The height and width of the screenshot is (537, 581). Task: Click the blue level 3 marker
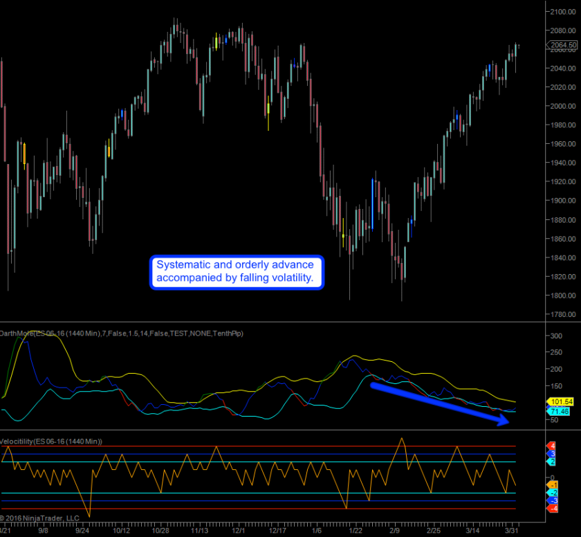(551, 454)
